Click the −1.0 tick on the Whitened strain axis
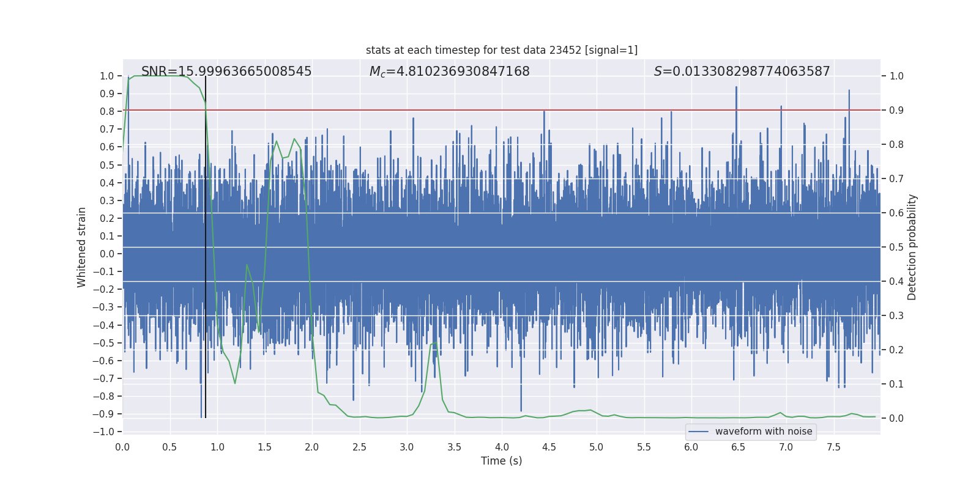 [x=103, y=432]
